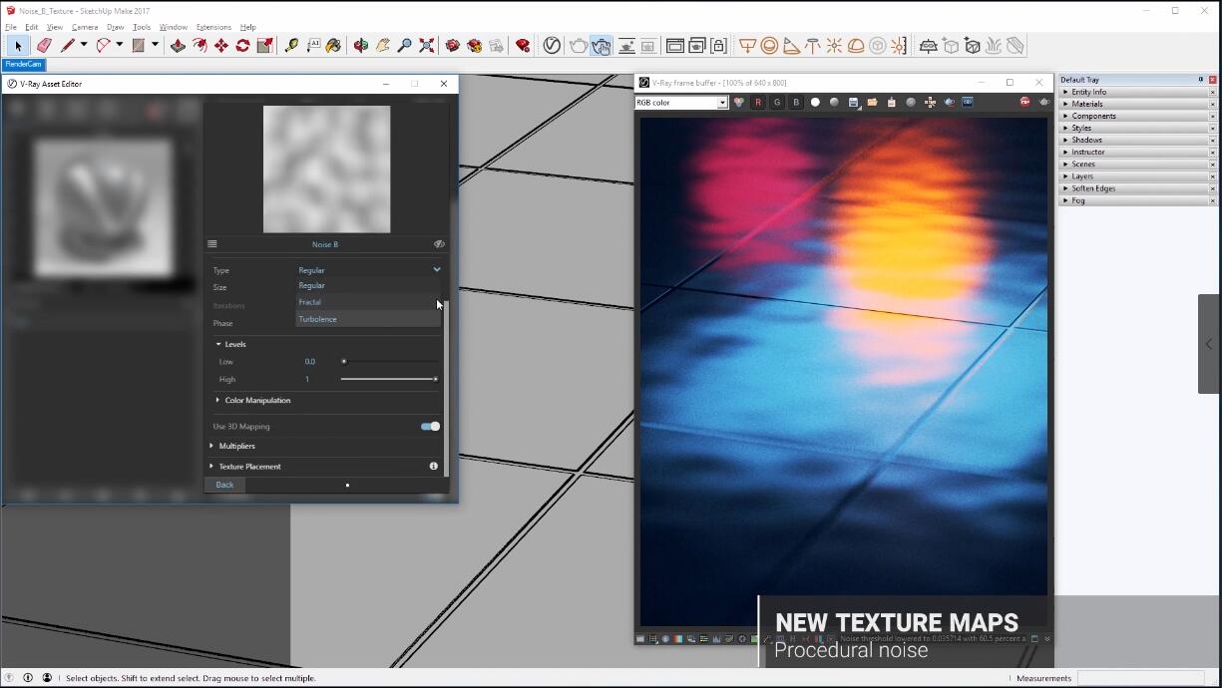Expand the Materials tray panel

[1087, 104]
